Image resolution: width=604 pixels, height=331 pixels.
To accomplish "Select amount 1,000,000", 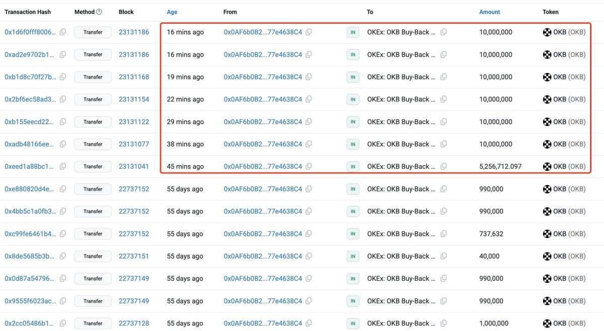I will (x=494, y=323).
